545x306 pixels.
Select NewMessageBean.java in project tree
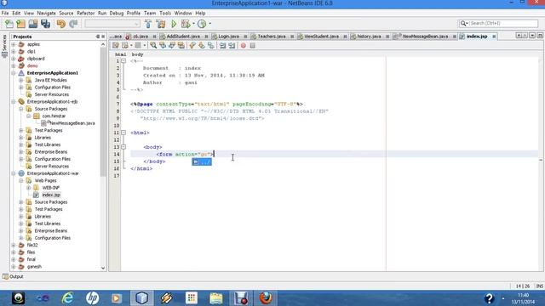(x=72, y=123)
